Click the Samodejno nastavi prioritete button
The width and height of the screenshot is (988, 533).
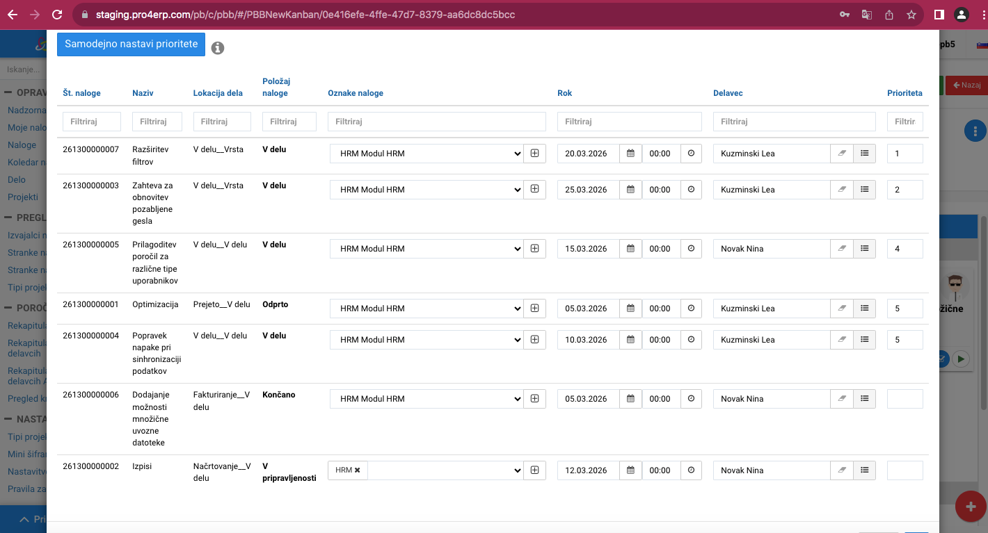point(132,44)
